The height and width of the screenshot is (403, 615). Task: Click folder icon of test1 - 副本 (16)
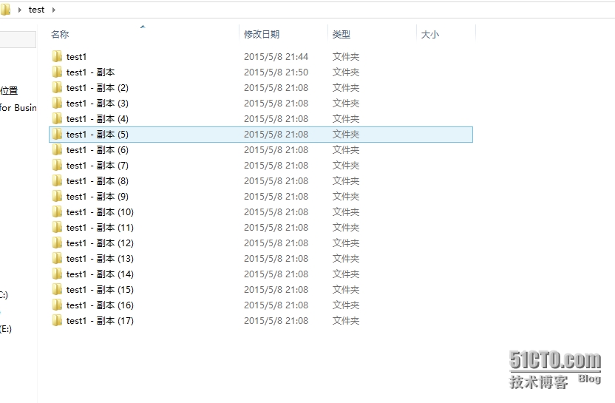pyautogui.click(x=57, y=305)
